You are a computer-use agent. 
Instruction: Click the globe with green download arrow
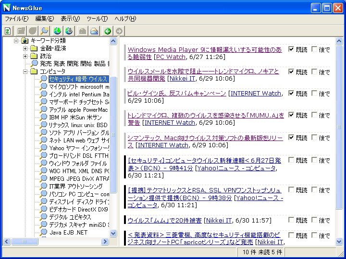pyautogui.click(x=58, y=31)
